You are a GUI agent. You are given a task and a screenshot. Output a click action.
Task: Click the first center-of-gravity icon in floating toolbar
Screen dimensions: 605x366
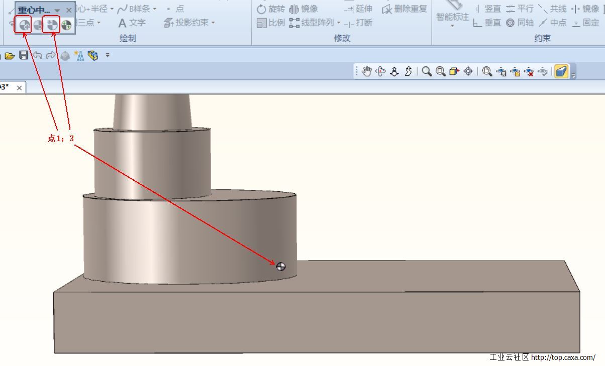[23, 24]
